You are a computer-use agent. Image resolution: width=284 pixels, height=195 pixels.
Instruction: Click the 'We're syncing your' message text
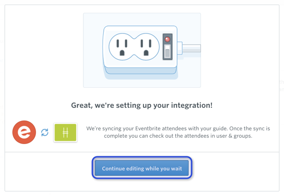click(x=110, y=128)
